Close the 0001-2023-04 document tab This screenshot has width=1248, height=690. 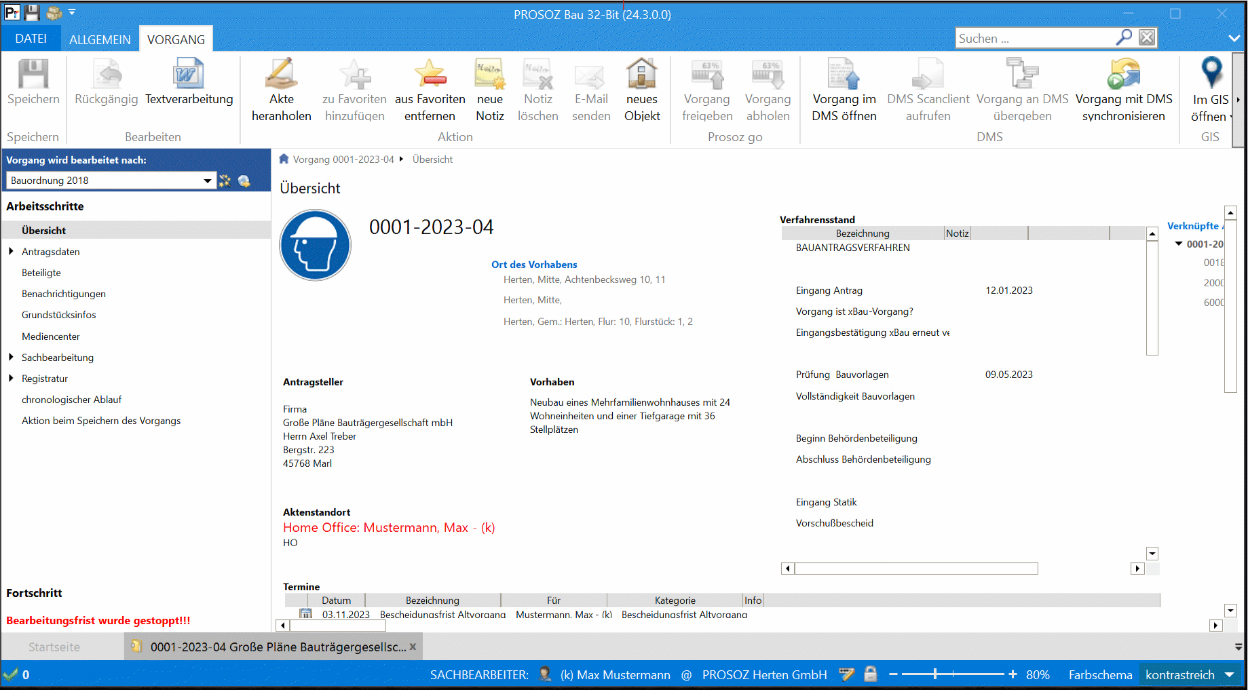pos(413,647)
